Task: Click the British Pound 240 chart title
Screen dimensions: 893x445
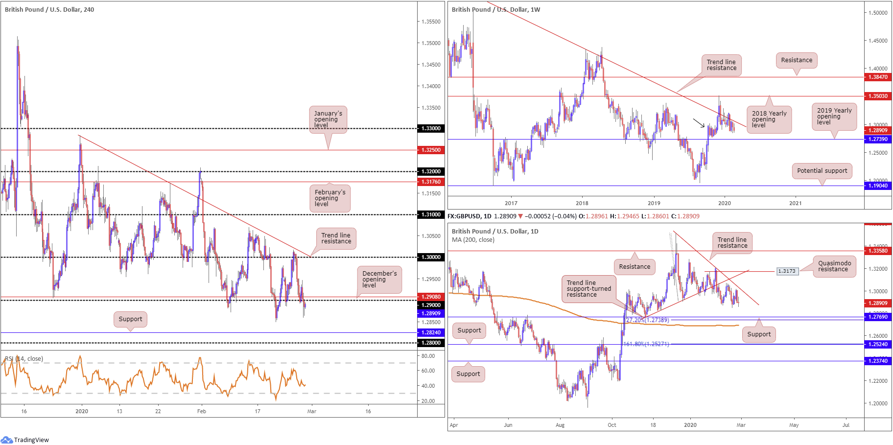Action: point(49,9)
